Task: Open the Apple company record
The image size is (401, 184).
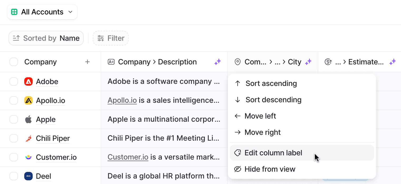Action: pyautogui.click(x=46, y=119)
